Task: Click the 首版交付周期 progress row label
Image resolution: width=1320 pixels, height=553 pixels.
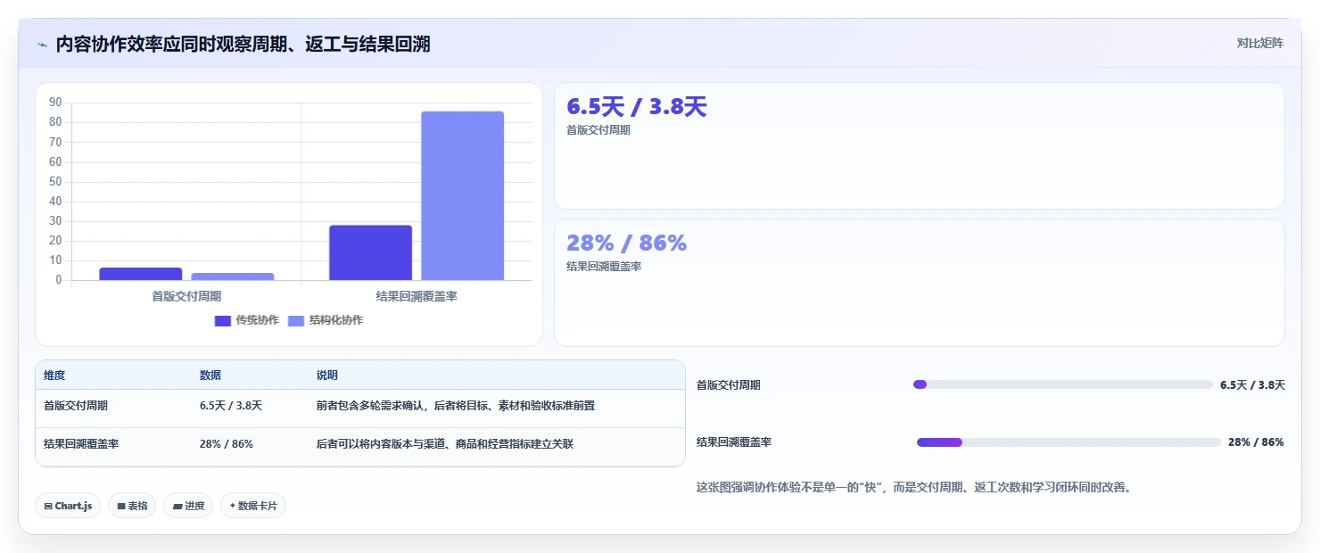Action: [729, 385]
